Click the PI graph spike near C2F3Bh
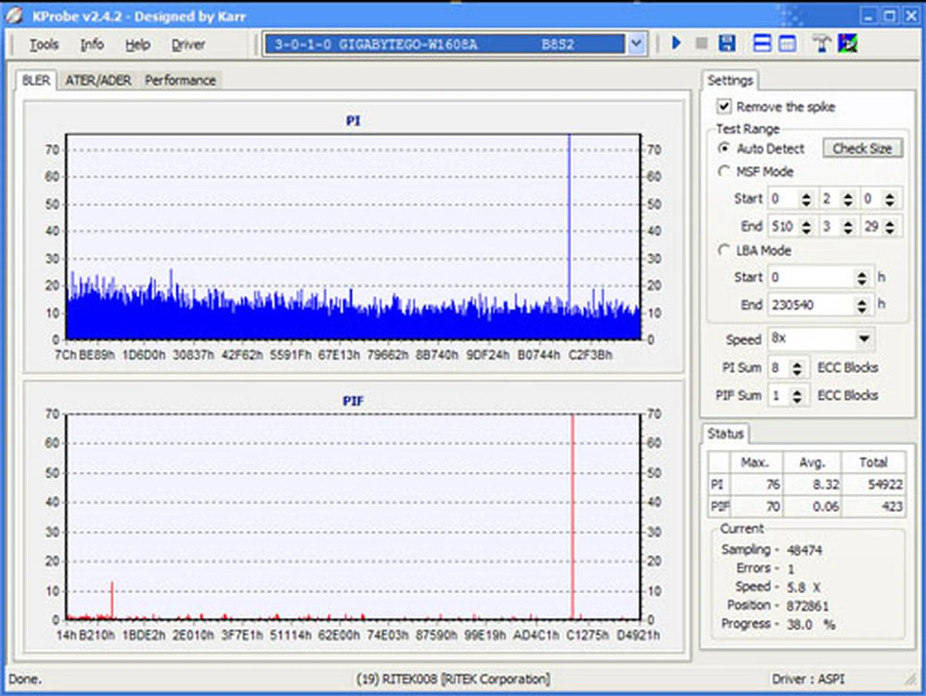 (x=569, y=217)
